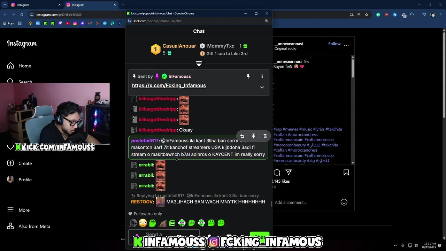Click the Instagram wordmark logo
Screen dimensions: 446x251
22,44
